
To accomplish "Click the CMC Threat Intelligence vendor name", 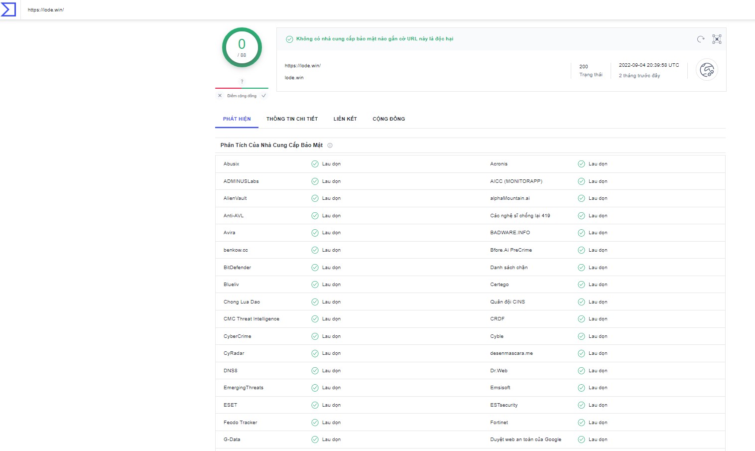I will point(252,319).
